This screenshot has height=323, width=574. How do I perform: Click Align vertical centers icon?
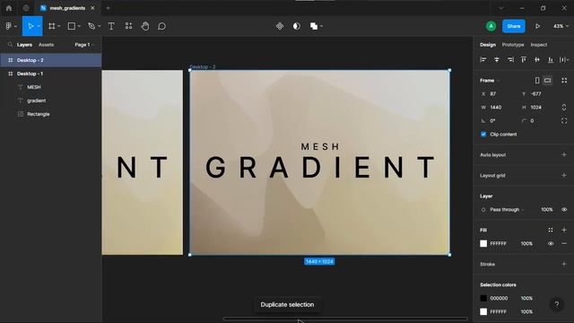coord(537,60)
